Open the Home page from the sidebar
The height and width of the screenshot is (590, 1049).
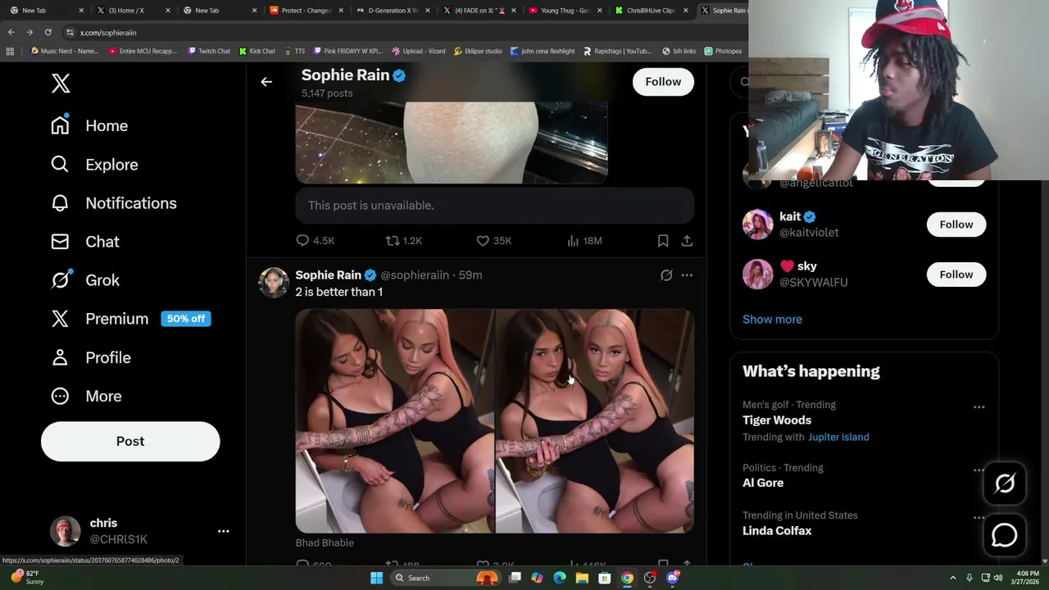(89, 125)
